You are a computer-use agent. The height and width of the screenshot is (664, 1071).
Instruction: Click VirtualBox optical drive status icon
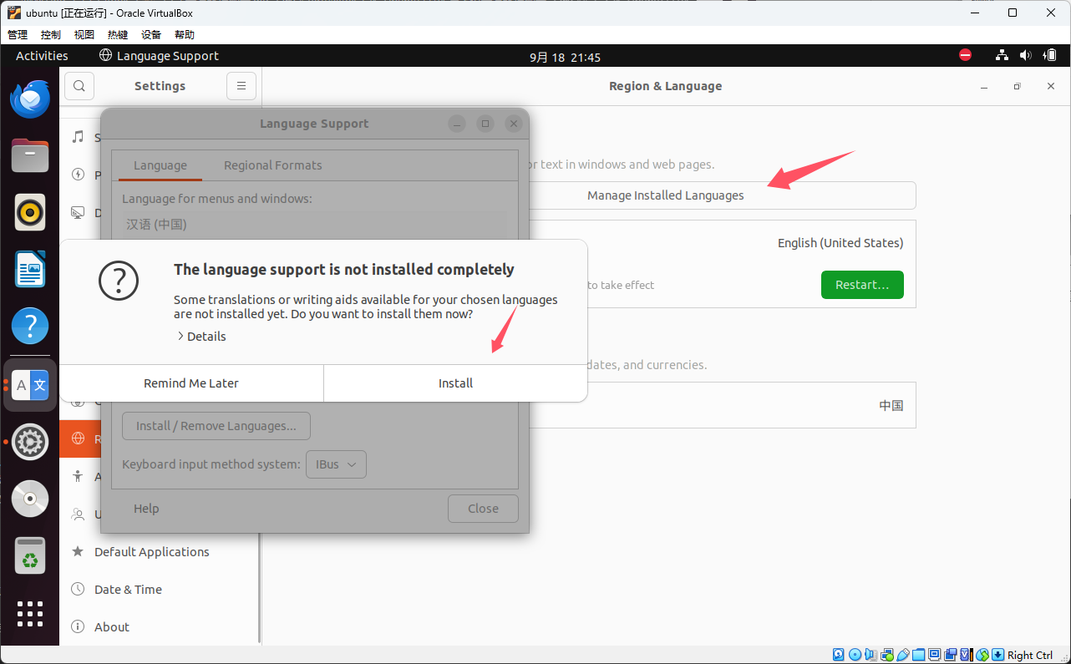pyautogui.click(x=855, y=655)
